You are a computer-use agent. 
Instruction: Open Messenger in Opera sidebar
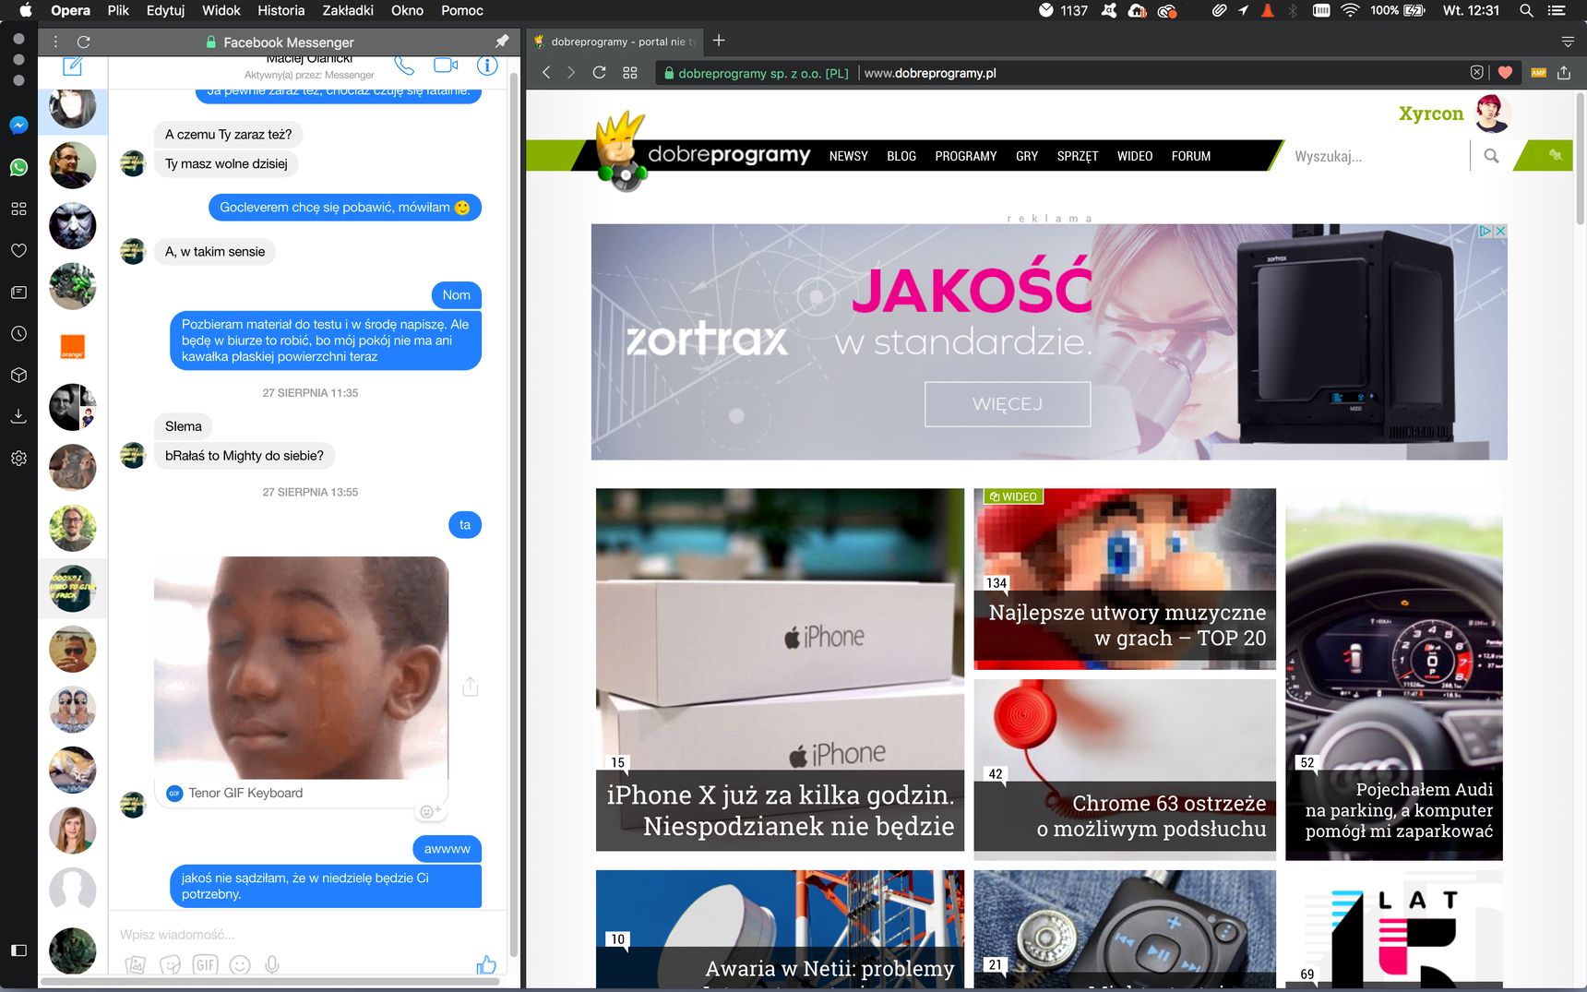click(x=18, y=125)
